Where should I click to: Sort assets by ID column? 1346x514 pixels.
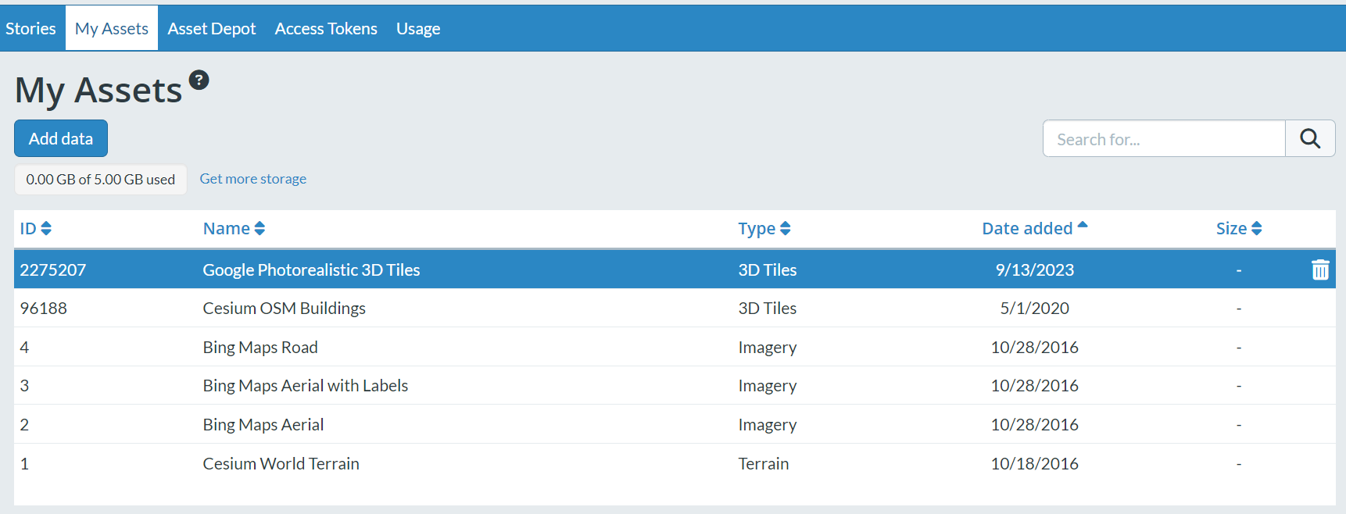point(35,228)
